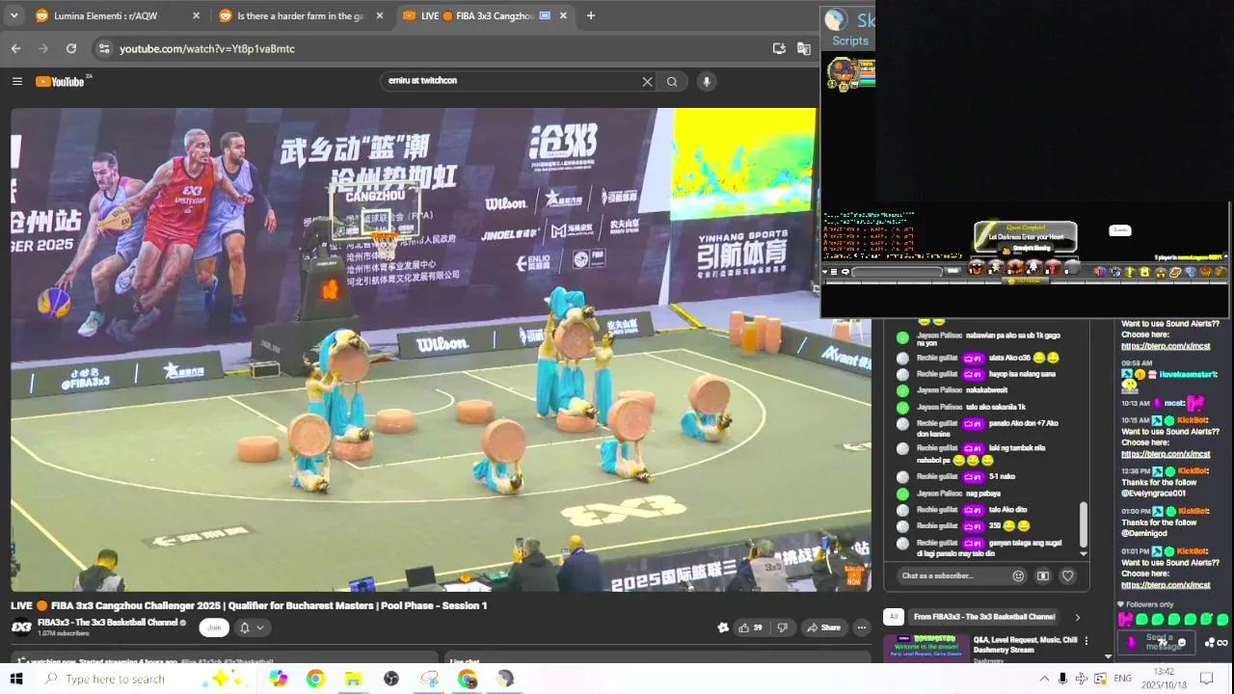Open a new browser tab

coord(591,15)
